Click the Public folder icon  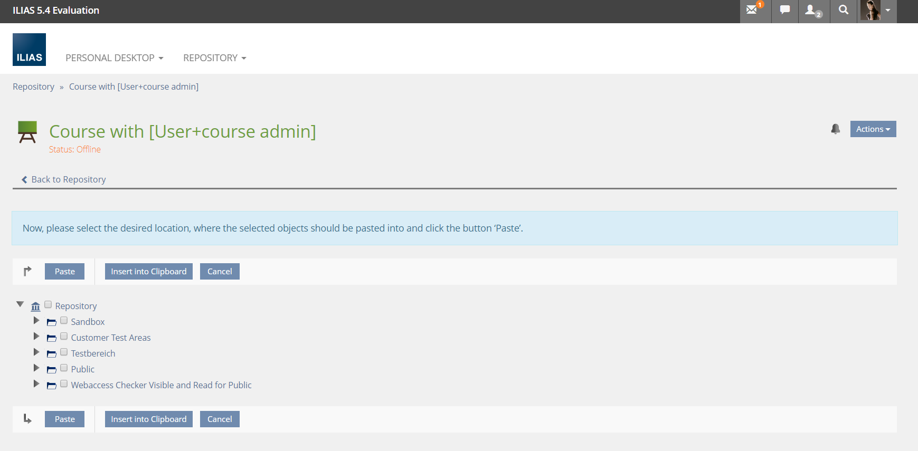pos(51,370)
